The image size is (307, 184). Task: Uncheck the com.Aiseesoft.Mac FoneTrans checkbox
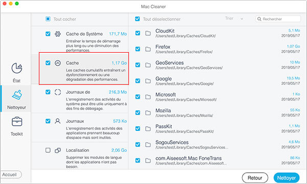tap(138, 160)
